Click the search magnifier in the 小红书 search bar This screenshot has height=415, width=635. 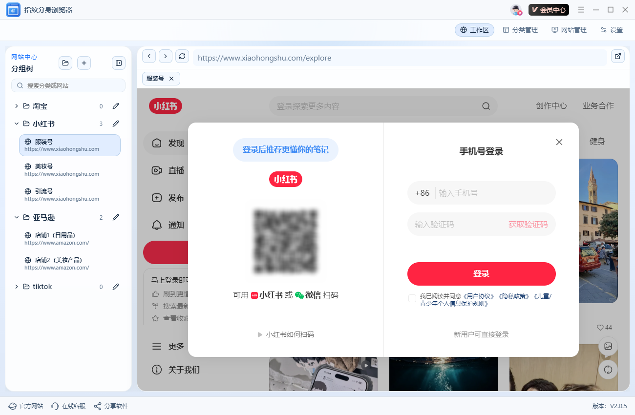(x=486, y=106)
